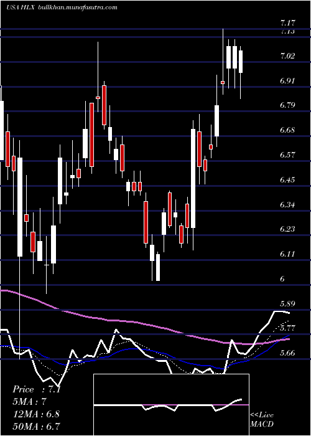Click the 5.77 price axis label
Image resolution: width=311 pixels, height=436 pixels.
(288, 328)
